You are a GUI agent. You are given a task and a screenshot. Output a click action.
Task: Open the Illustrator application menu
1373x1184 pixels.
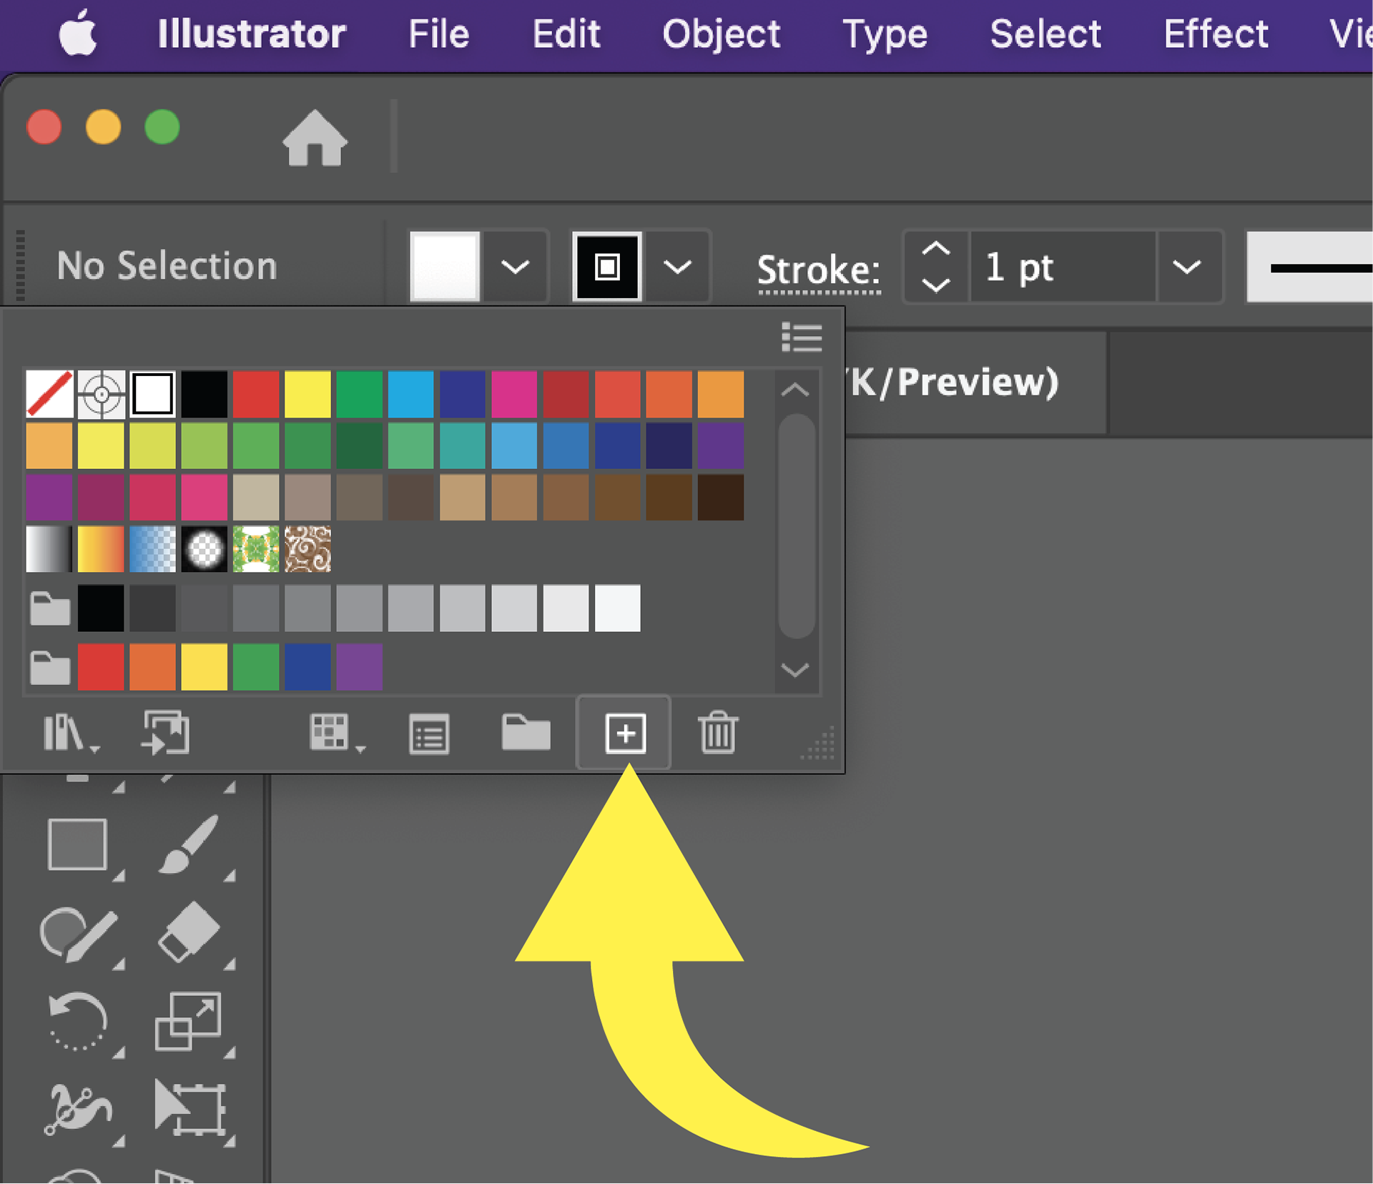tap(252, 34)
